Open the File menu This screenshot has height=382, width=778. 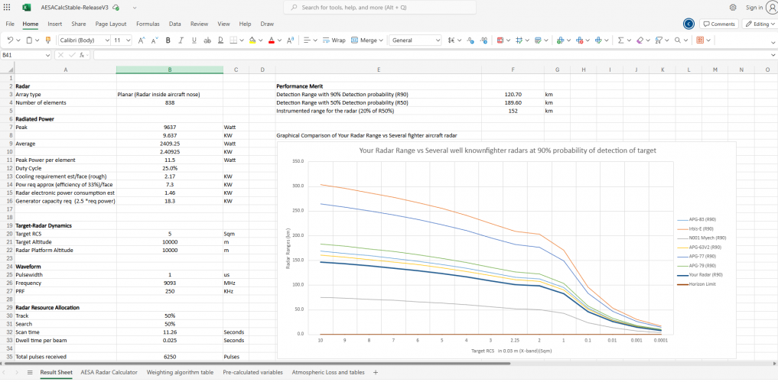point(10,24)
